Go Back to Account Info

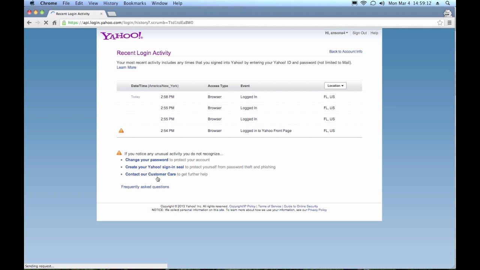(346, 51)
